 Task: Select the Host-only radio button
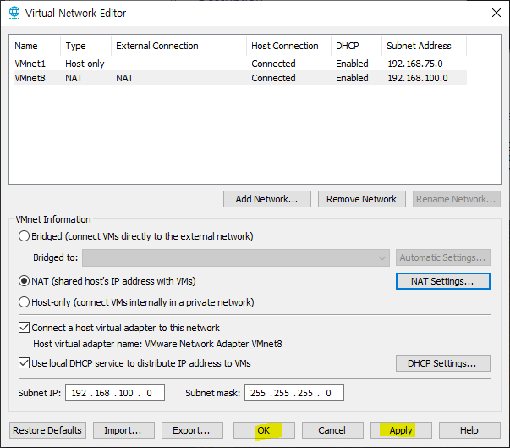tap(24, 302)
